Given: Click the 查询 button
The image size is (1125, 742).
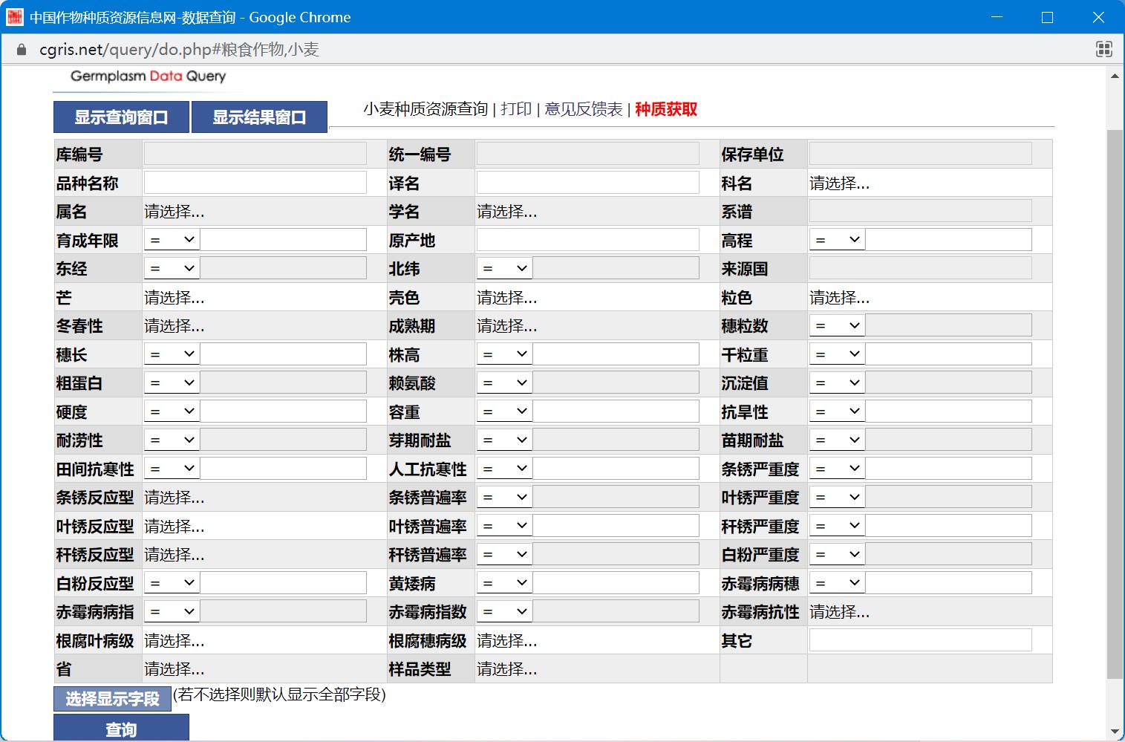Looking at the screenshot, I should tap(121, 729).
